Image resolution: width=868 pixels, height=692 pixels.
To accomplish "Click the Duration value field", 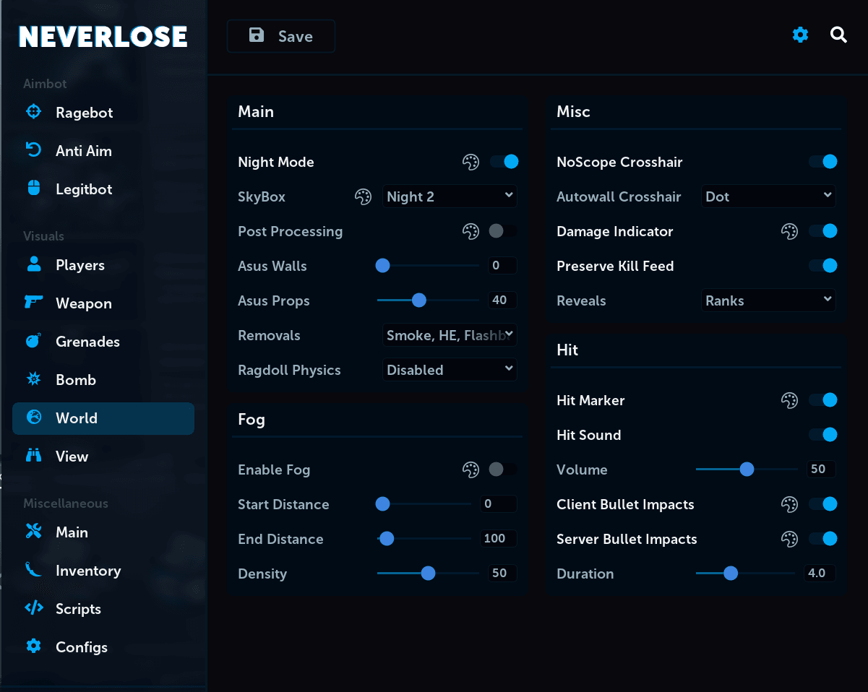I will click(820, 574).
